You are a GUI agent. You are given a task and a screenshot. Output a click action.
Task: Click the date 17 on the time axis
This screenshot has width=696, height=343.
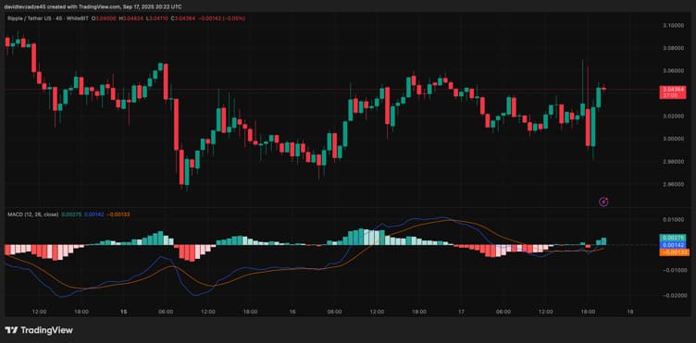click(461, 312)
